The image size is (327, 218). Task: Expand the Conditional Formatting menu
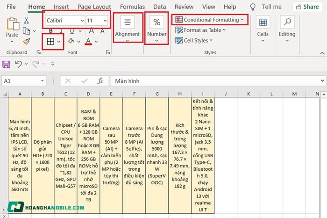pos(210,20)
